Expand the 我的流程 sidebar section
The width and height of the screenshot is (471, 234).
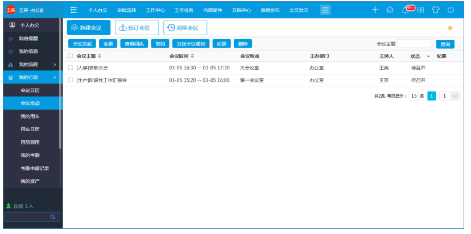tap(55, 65)
